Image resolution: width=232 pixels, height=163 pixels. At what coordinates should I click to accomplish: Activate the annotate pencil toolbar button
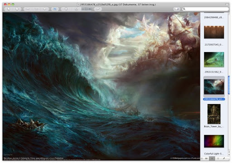pyautogui.click(x=98, y=9)
